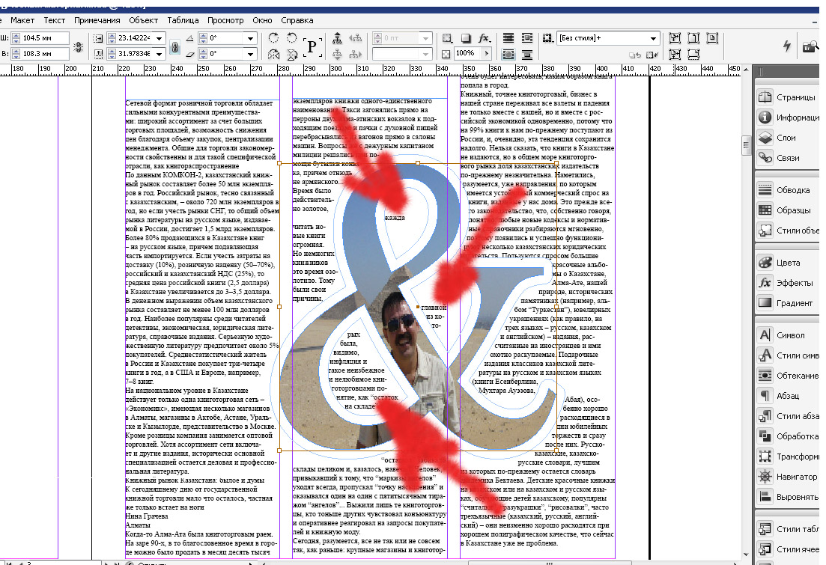
Task: Open the Обводка panel
Action: click(788, 190)
